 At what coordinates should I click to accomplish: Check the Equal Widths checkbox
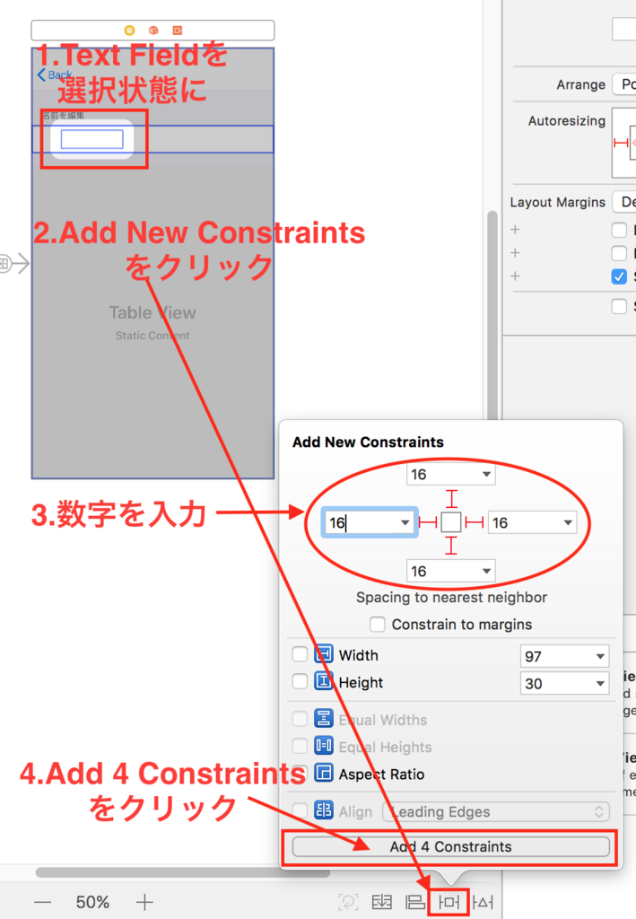click(x=300, y=719)
